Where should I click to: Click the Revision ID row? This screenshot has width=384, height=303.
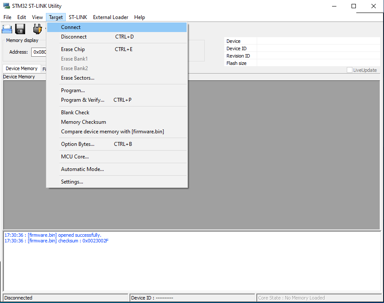[302, 55]
